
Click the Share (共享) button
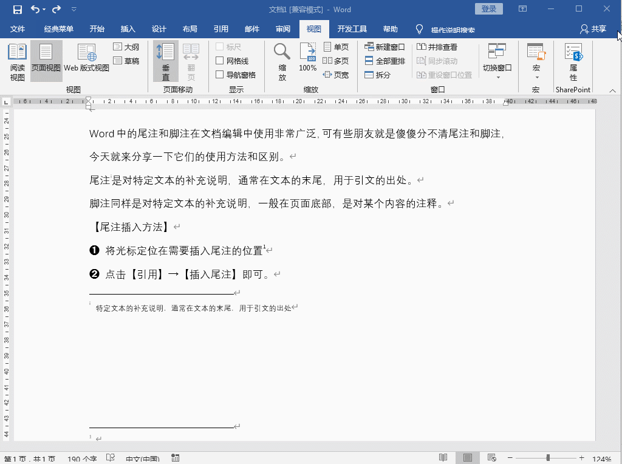(593, 29)
